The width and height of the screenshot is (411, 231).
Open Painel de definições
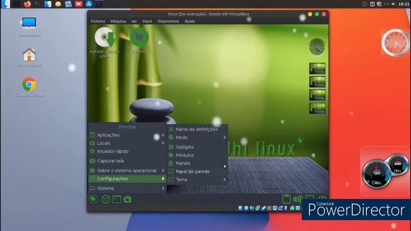tap(197, 130)
